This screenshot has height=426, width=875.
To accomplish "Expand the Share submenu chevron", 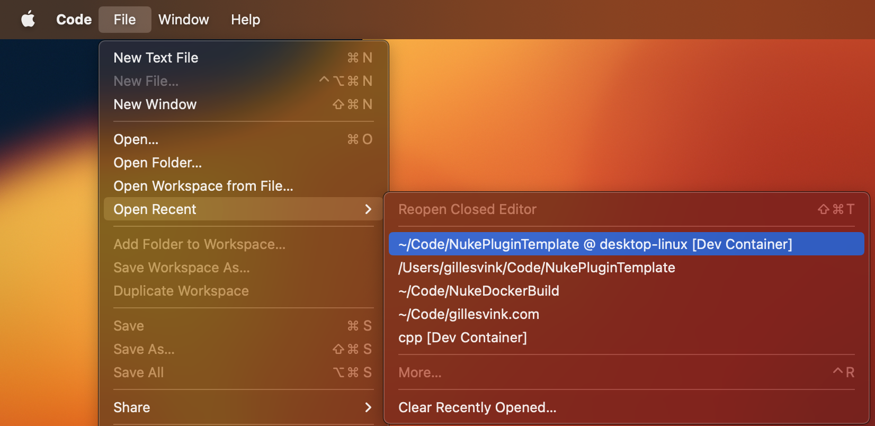I will [368, 407].
